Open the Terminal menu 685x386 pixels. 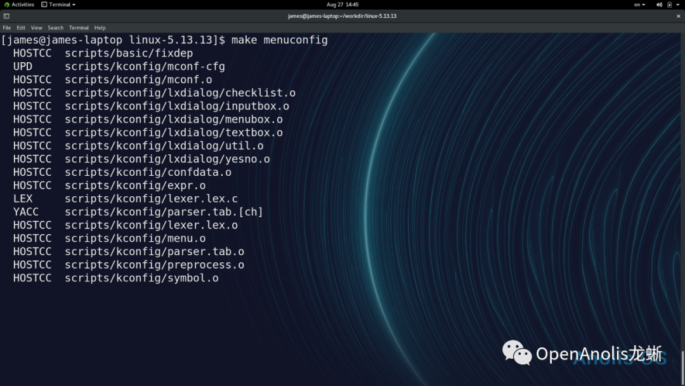tap(79, 27)
